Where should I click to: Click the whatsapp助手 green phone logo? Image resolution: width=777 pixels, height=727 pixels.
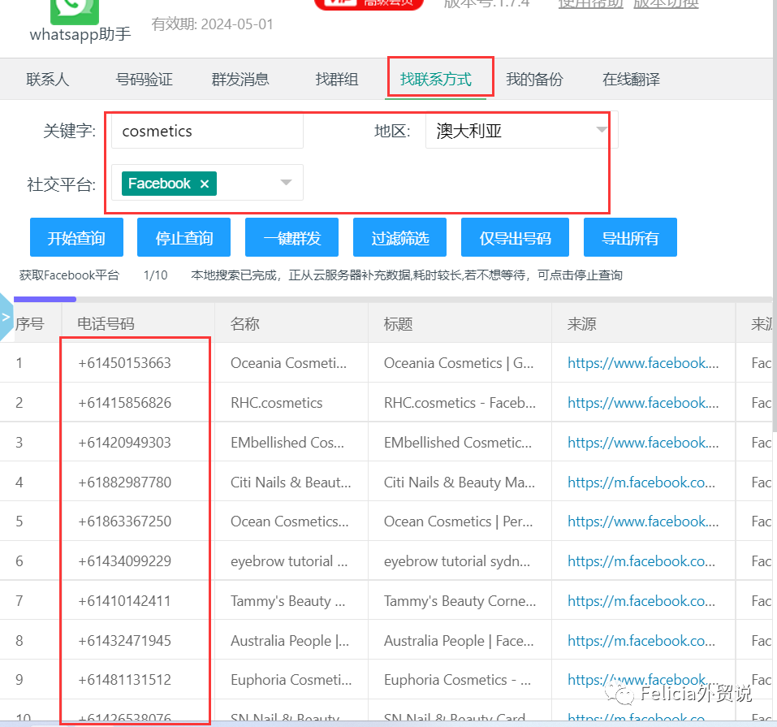click(x=75, y=11)
